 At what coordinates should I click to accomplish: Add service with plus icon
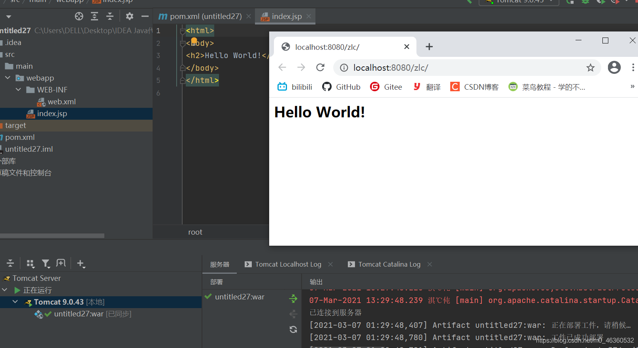tap(81, 263)
